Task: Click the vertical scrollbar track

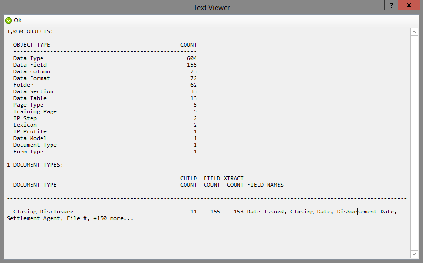Action: tap(414, 143)
